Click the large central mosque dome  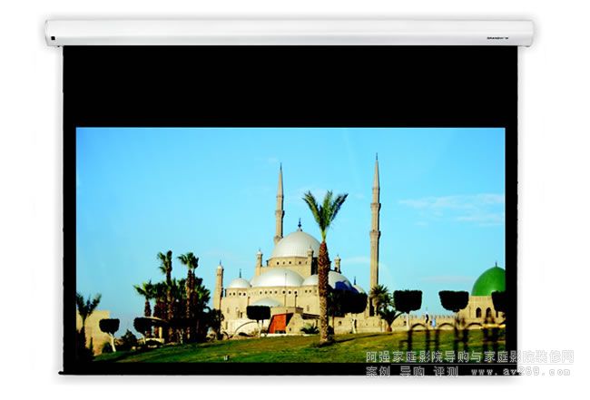[x=296, y=245]
